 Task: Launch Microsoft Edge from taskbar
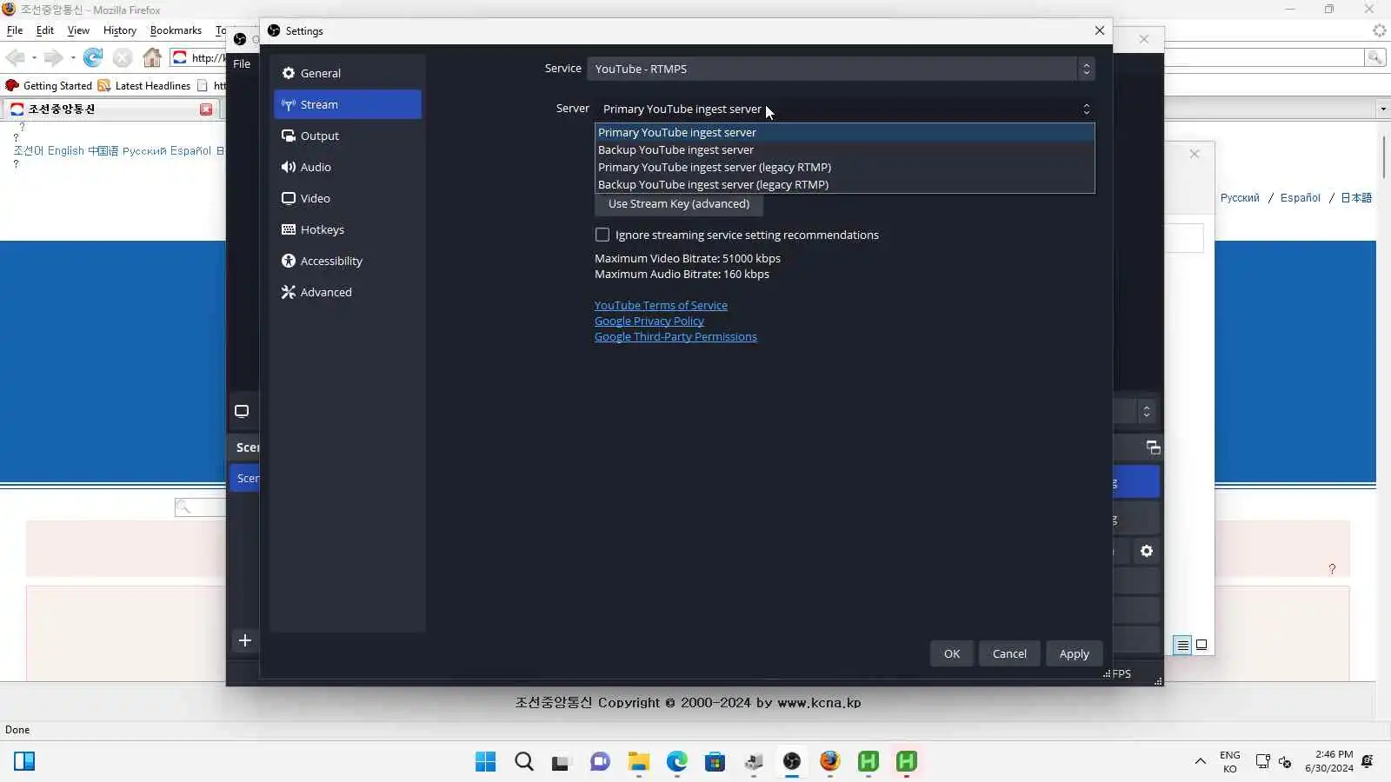(x=676, y=762)
